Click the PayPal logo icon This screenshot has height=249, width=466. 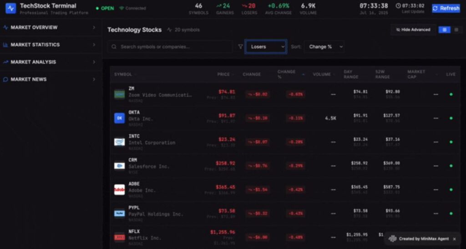click(x=120, y=213)
